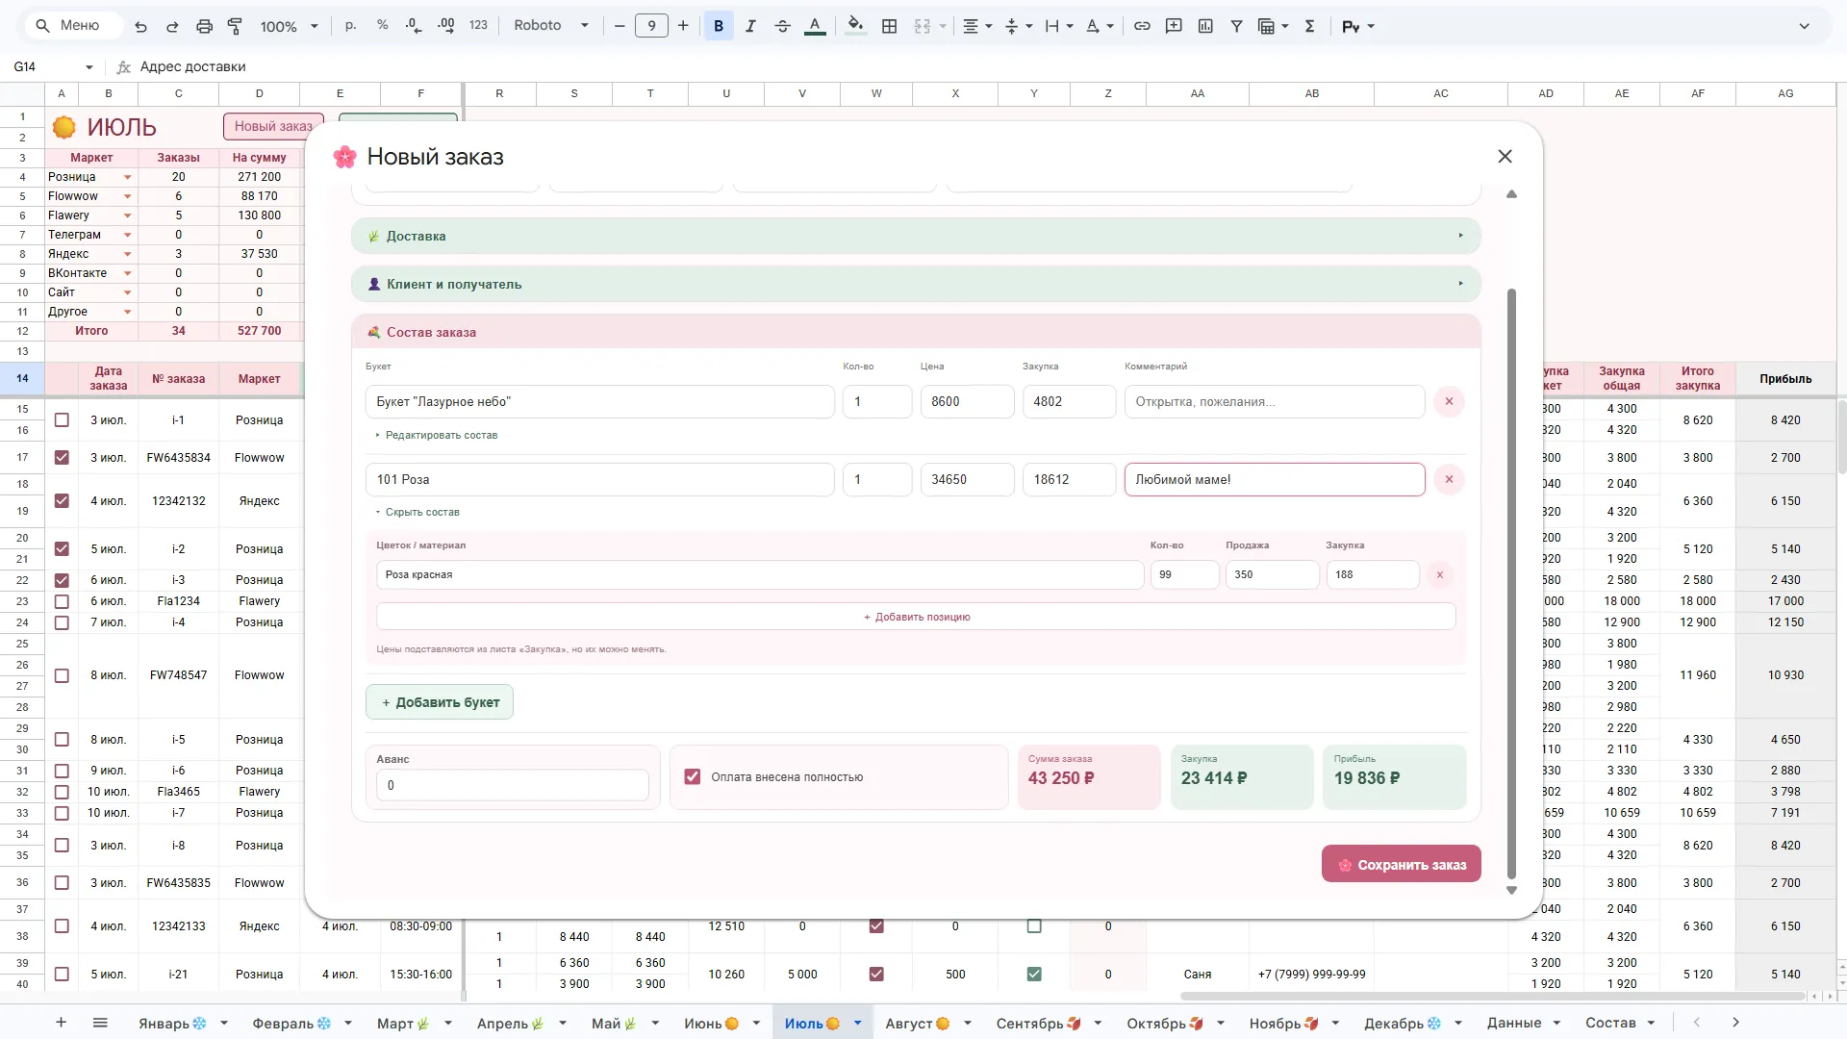Image resolution: width=1847 pixels, height=1039 pixels.
Task: Expand the Доставка section
Action: [x=916, y=236]
